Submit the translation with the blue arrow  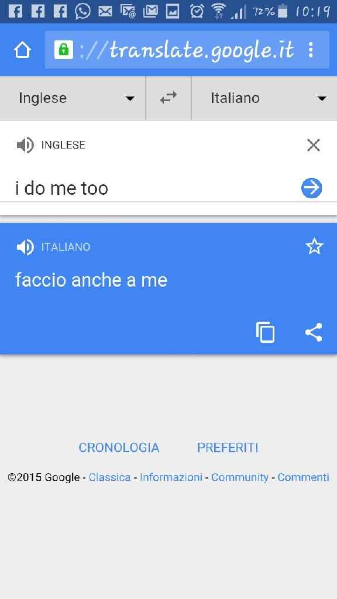click(x=311, y=188)
